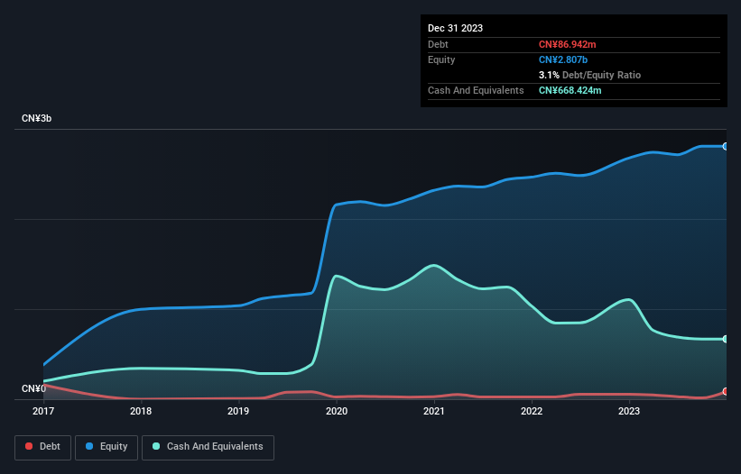
Task: Click the red Debt legend dot
Action: coord(29,446)
